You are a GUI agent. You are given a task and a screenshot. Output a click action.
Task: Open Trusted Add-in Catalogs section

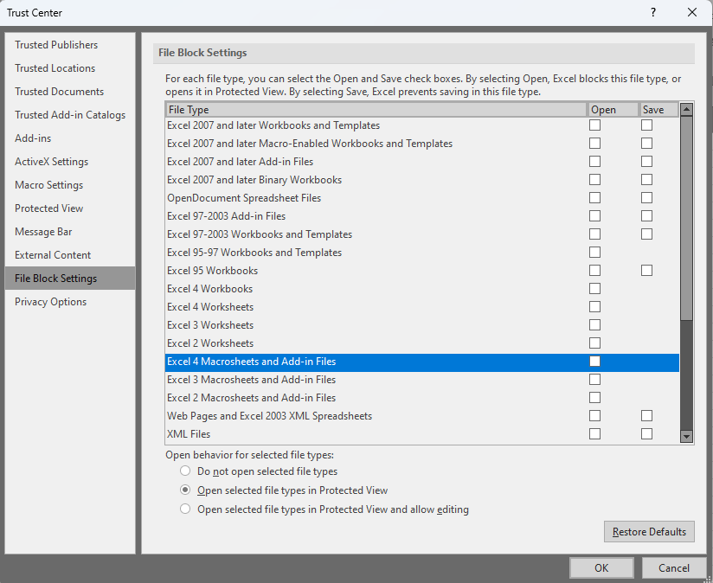(69, 115)
